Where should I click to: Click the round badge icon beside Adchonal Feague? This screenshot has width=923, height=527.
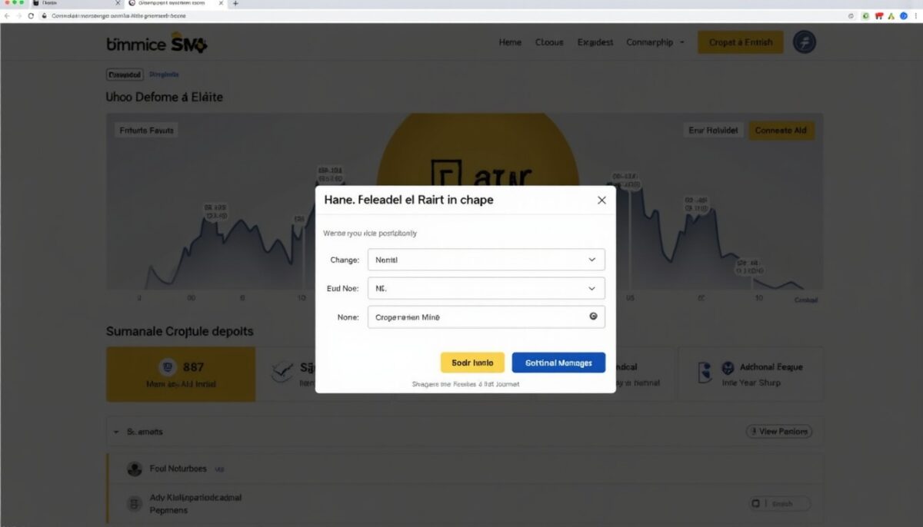click(728, 368)
